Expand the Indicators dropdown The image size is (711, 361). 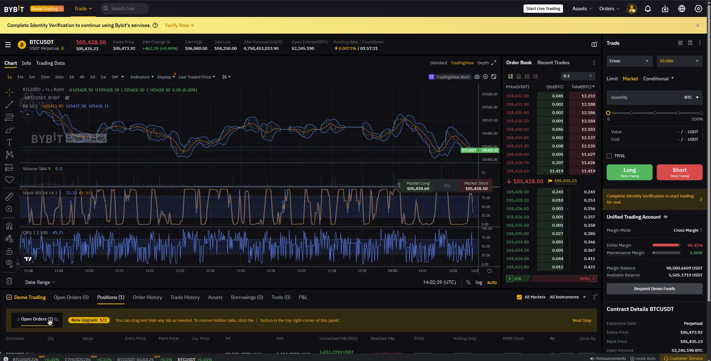coord(142,77)
